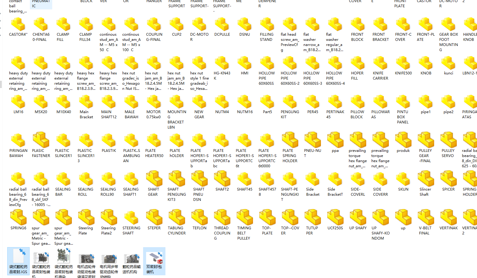
Task: Select the MAIN SHAFT12 part icon
Action: (109, 102)
